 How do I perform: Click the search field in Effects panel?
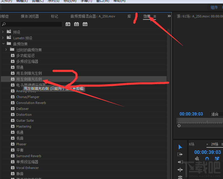(x=31, y=24)
